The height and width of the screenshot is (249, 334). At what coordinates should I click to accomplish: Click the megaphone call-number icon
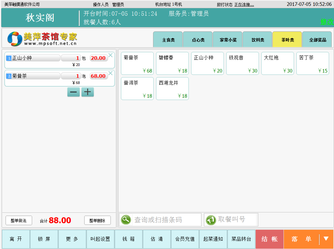[x=211, y=220]
